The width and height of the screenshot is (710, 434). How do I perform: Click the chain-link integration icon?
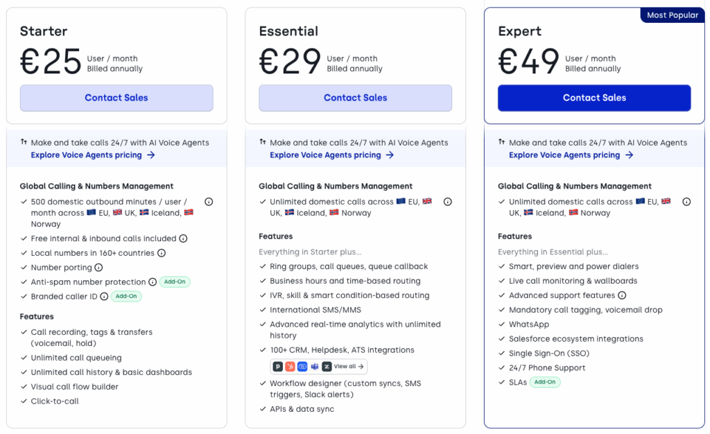[302, 366]
